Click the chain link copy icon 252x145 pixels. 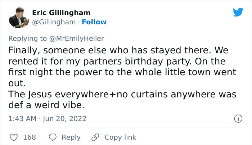pos(96,137)
